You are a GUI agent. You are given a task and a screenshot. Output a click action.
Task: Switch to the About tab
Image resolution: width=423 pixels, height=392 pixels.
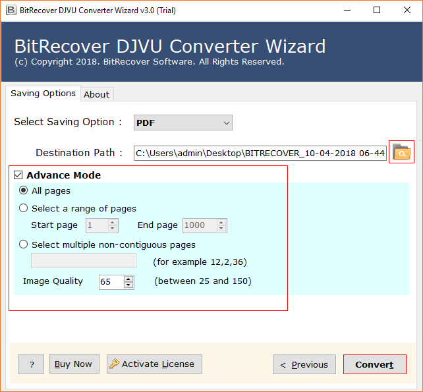click(97, 94)
